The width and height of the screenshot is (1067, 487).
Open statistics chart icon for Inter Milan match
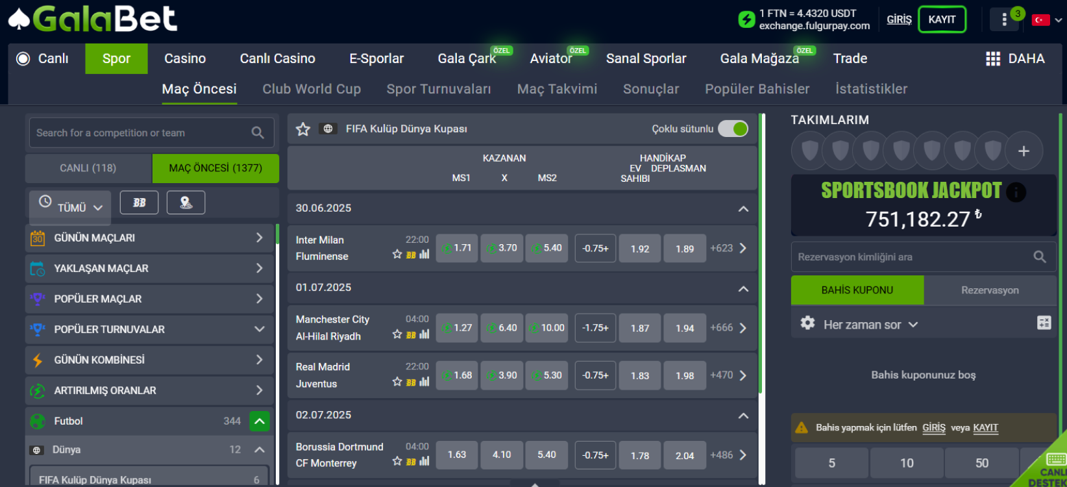[424, 255]
